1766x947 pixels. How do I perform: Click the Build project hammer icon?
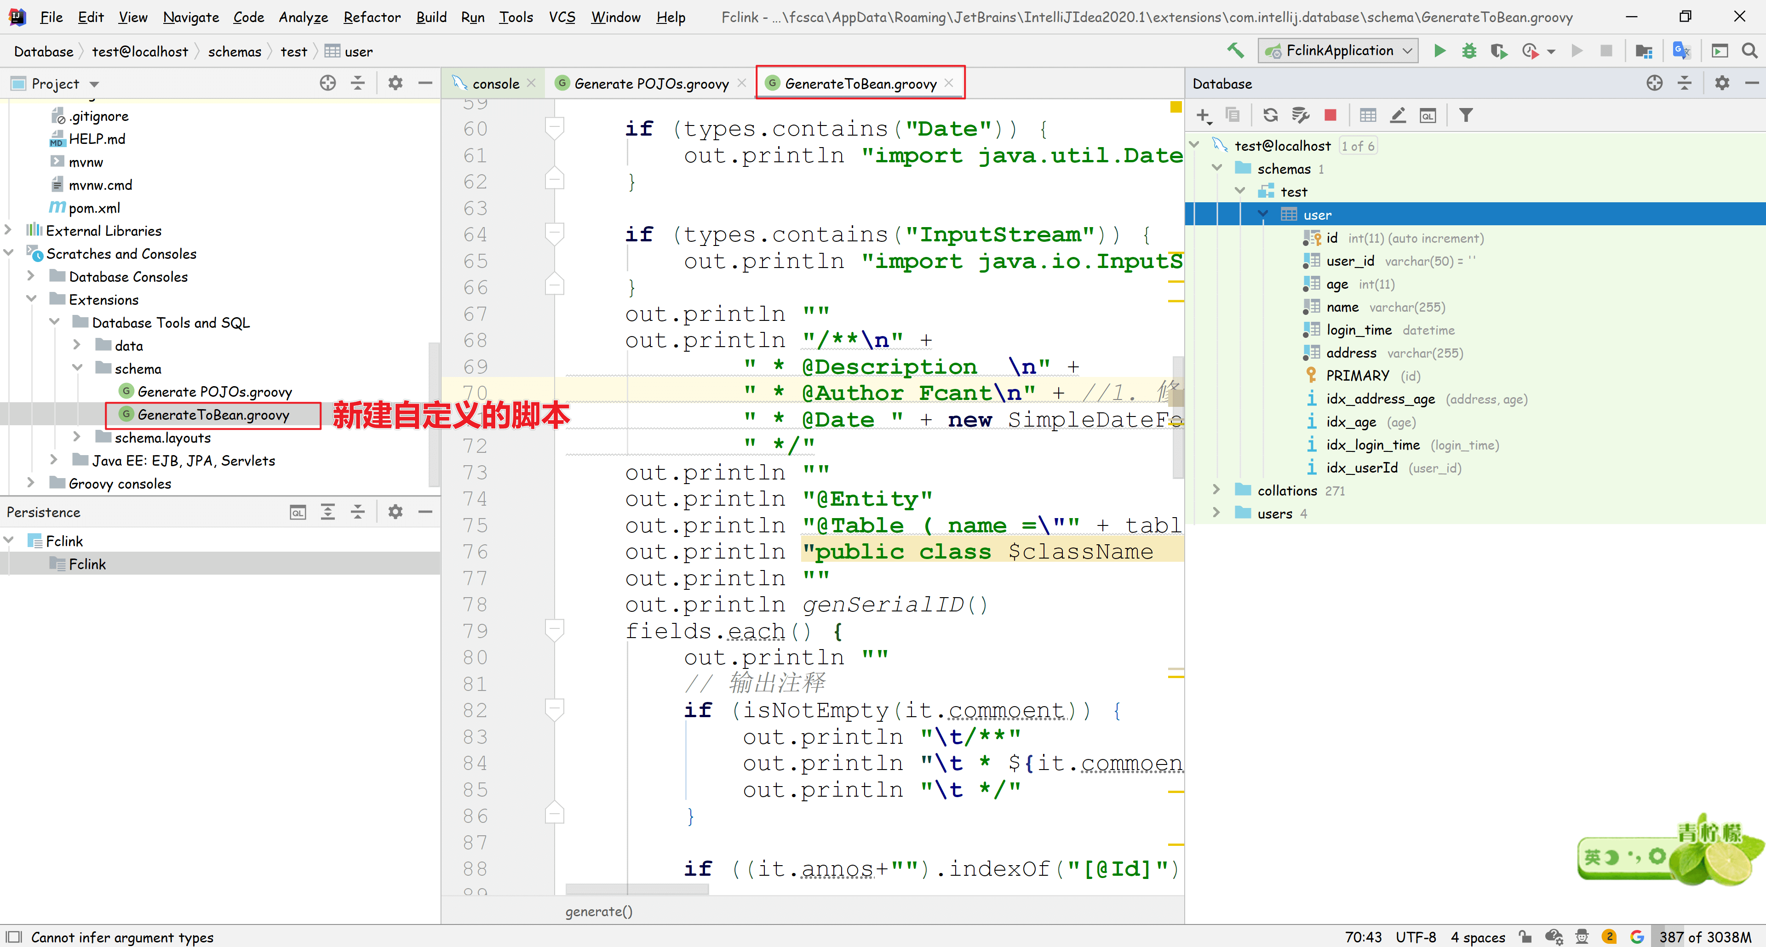(x=1235, y=51)
